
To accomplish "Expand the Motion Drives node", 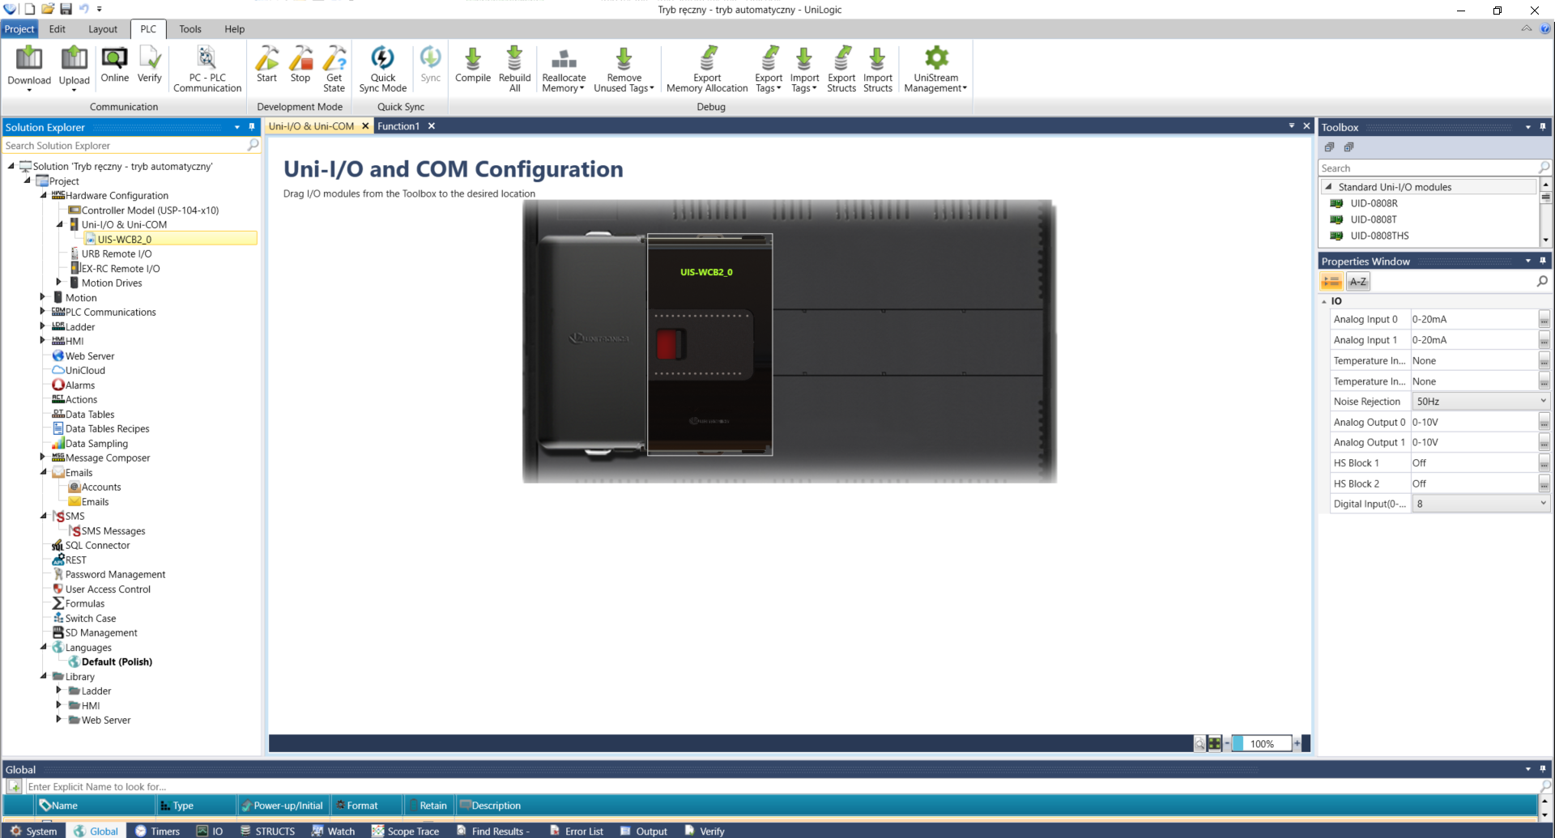I will (59, 283).
